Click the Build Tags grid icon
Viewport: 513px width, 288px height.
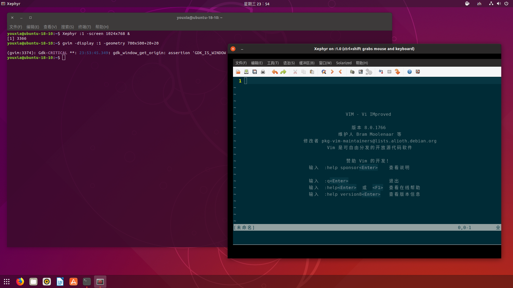[389, 72]
